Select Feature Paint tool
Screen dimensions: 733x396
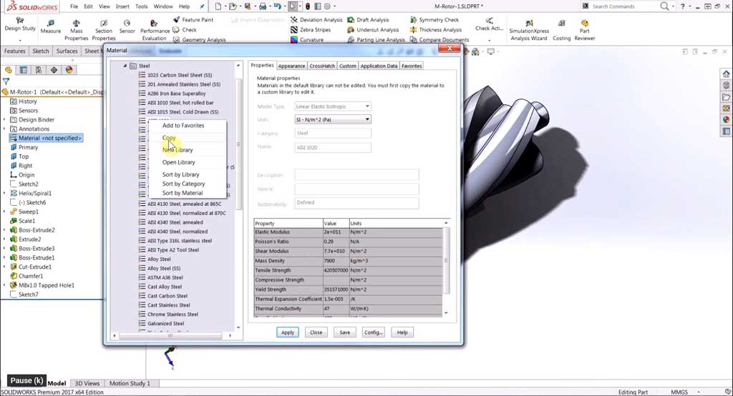tap(193, 19)
